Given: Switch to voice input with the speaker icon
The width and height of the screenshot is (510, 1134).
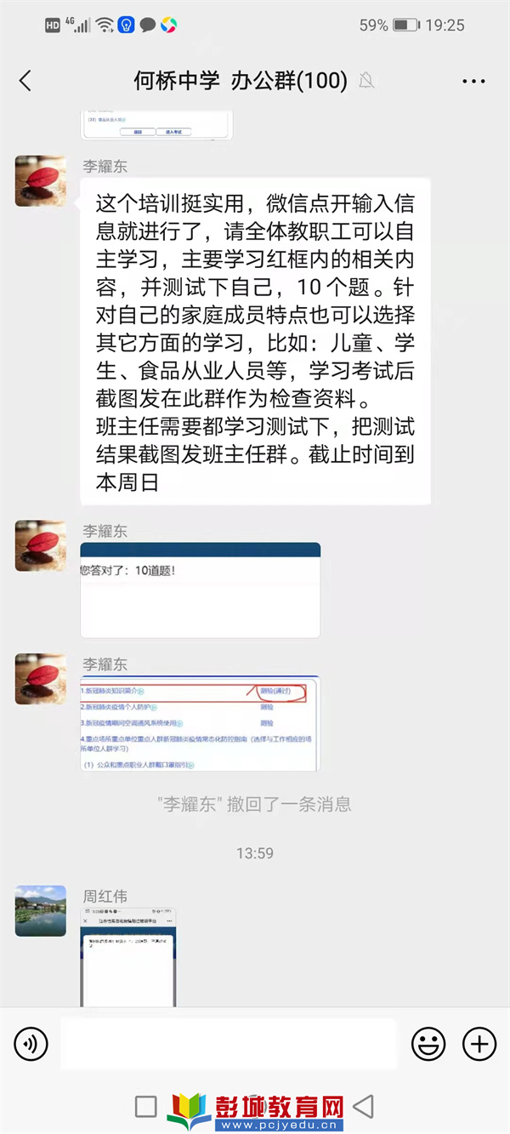Looking at the screenshot, I should (31, 1044).
